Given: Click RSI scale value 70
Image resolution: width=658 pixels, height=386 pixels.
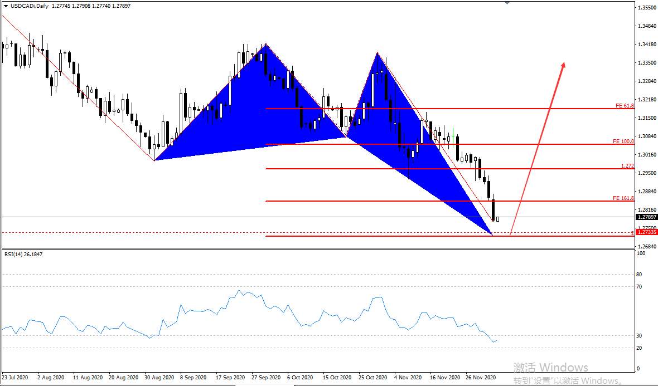Looking at the screenshot, I should [640, 287].
